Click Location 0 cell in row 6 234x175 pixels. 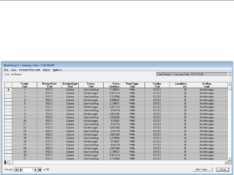point(178,107)
